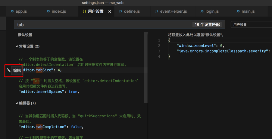Click the pencil edit icon beside editor.tabSize
Image resolution: width=272 pixels, height=139 pixels.
click(8, 70)
